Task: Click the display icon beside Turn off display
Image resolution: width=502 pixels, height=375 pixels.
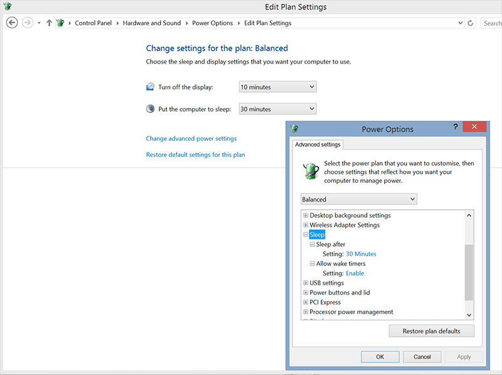Action: 150,87
